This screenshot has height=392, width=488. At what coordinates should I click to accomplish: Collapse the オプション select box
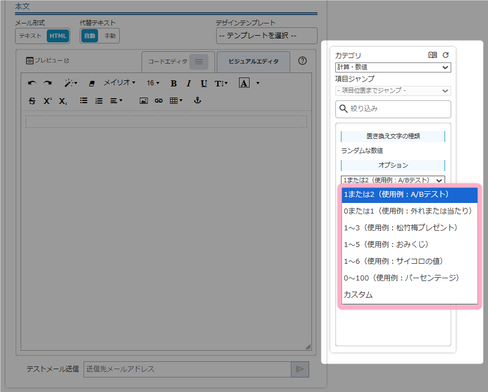[x=393, y=180]
